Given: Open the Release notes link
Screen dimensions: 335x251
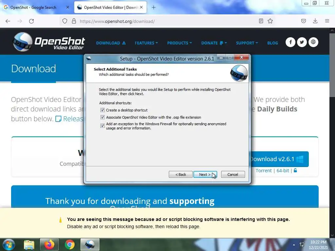Looking at the screenshot, I should point(69,119).
